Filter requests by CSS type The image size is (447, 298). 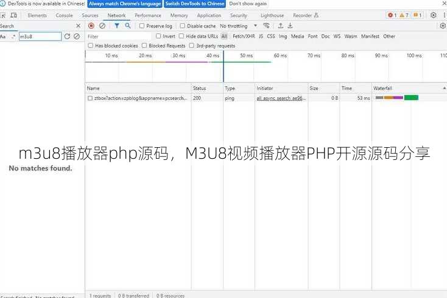(271, 36)
